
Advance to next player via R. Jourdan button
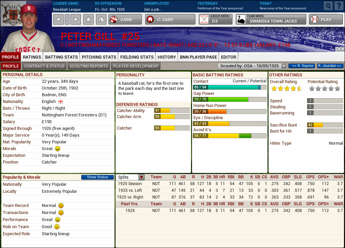(330, 66)
